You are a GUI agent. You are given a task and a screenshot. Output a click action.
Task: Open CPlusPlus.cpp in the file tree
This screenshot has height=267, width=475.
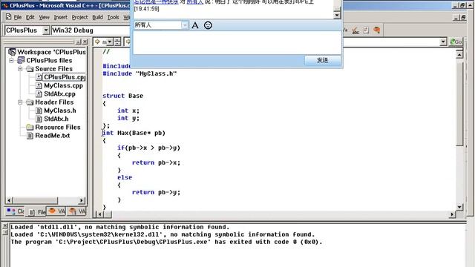pyautogui.click(x=65, y=77)
